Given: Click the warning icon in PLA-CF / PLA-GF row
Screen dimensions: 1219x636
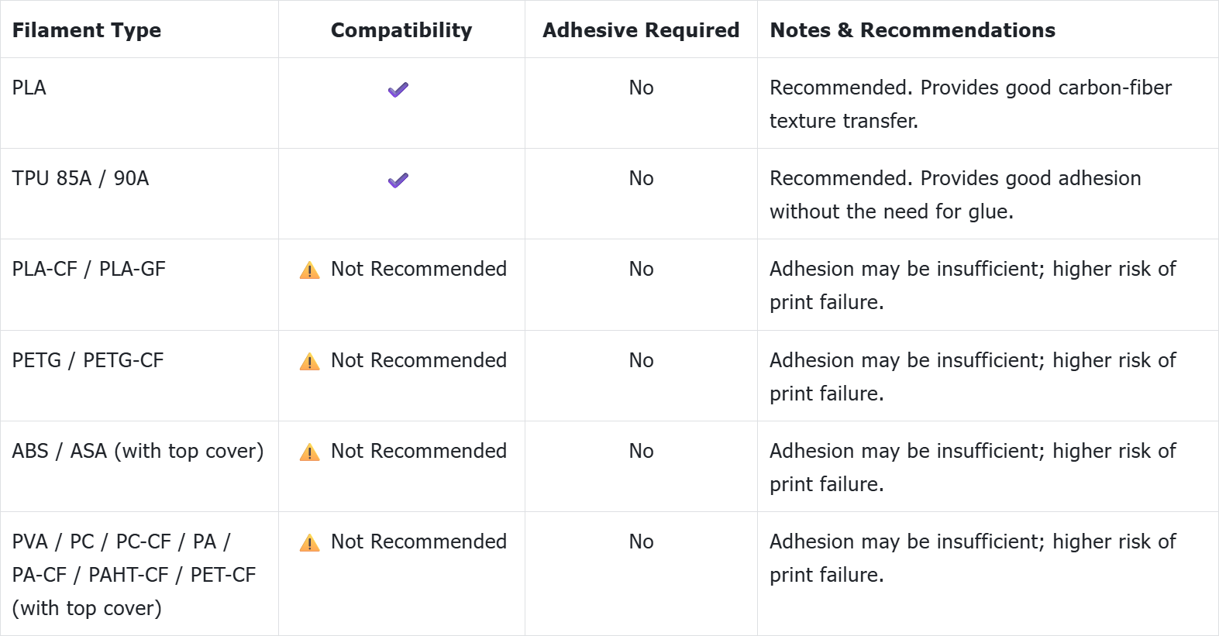Looking at the screenshot, I should [x=309, y=270].
